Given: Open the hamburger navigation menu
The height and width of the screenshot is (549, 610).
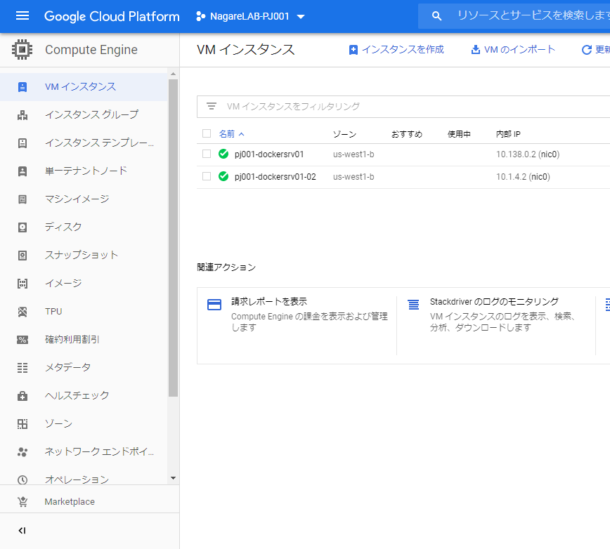Looking at the screenshot, I should (22, 16).
